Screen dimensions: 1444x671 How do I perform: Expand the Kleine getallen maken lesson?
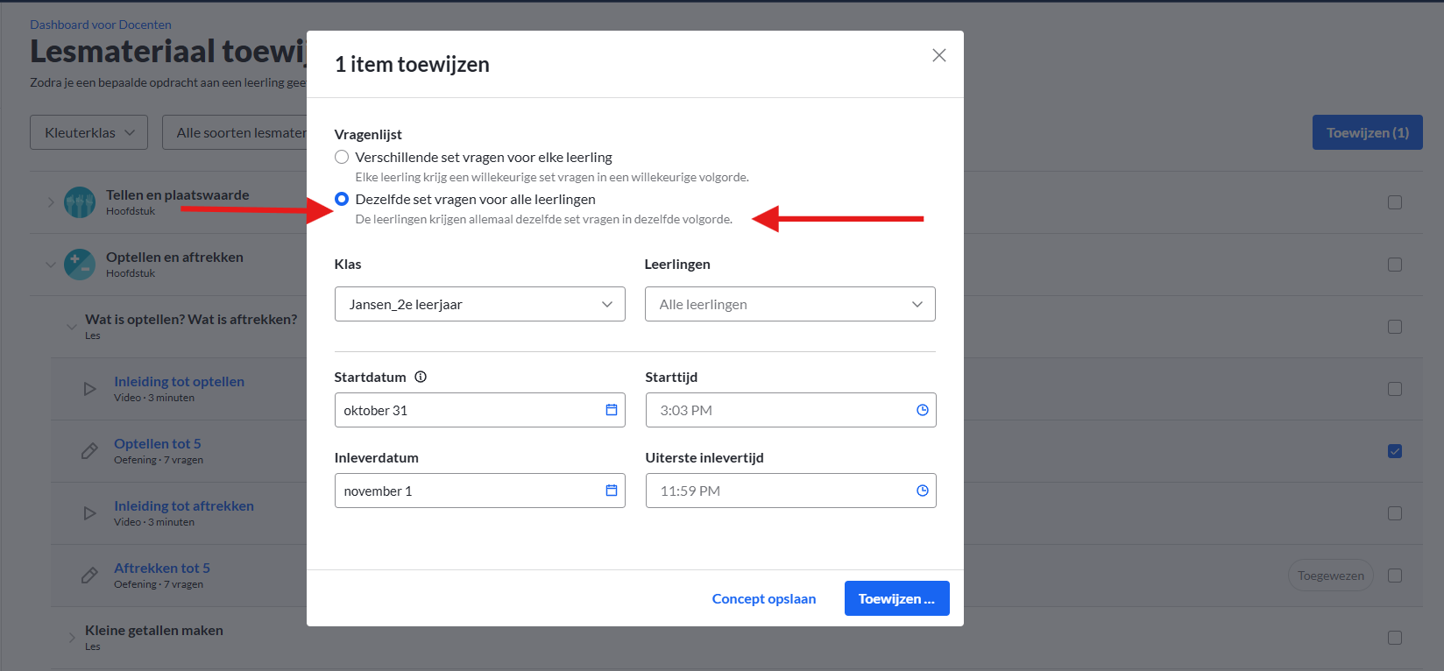71,638
